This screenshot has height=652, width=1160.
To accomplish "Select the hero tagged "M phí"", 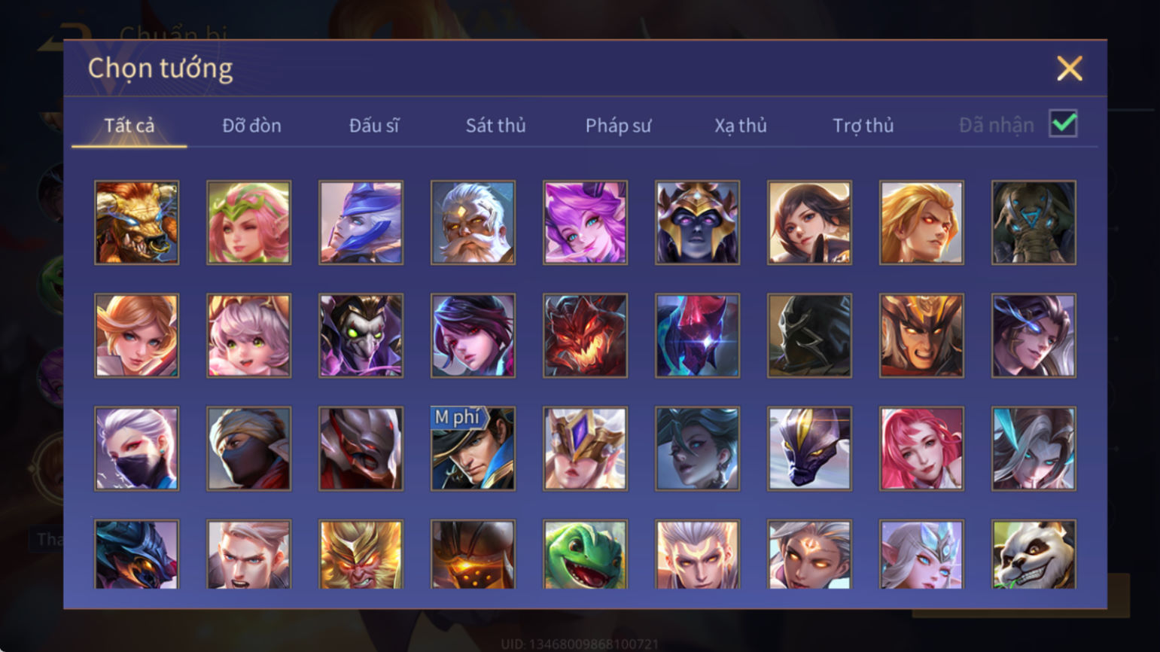I will [x=473, y=449].
